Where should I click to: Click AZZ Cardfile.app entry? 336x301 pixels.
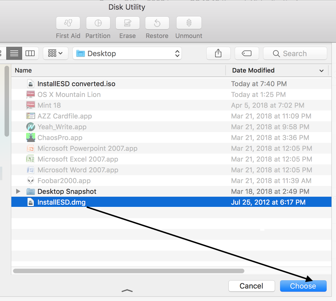pos(171,116)
